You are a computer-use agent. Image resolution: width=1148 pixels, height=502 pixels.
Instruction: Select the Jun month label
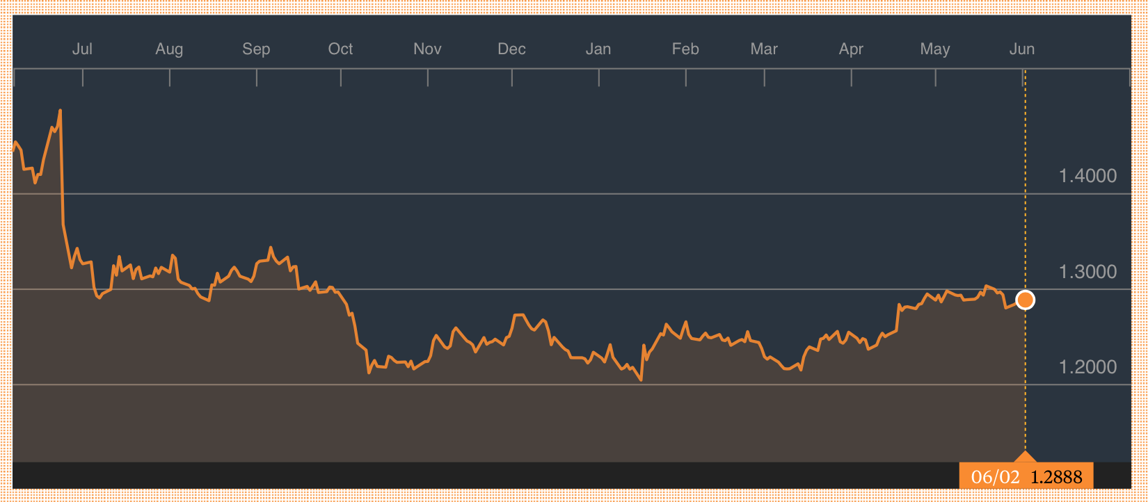[1022, 49]
